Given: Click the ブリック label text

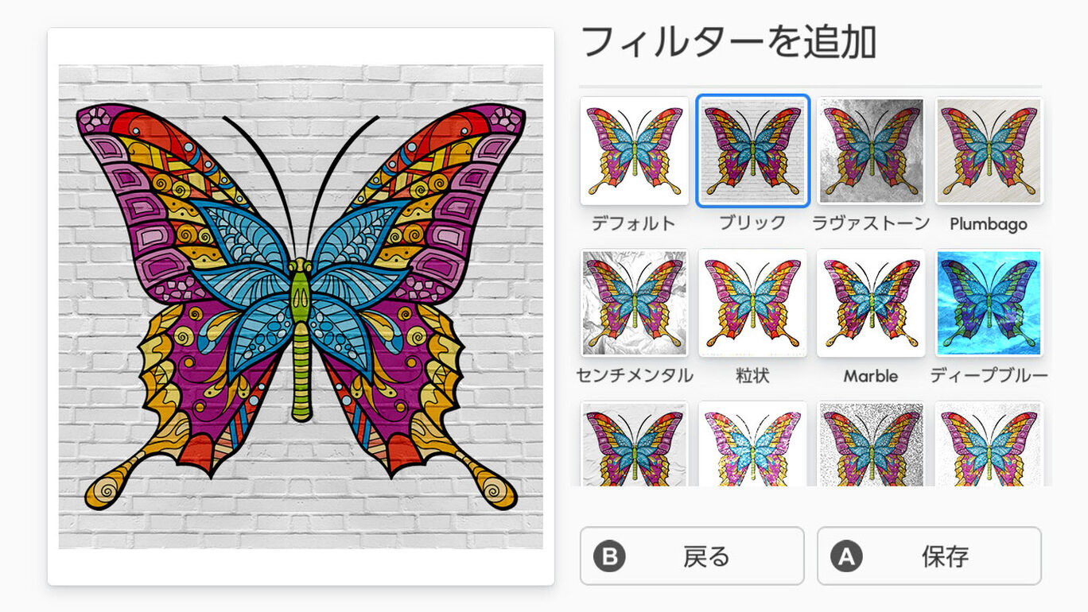Looking at the screenshot, I should tap(752, 223).
